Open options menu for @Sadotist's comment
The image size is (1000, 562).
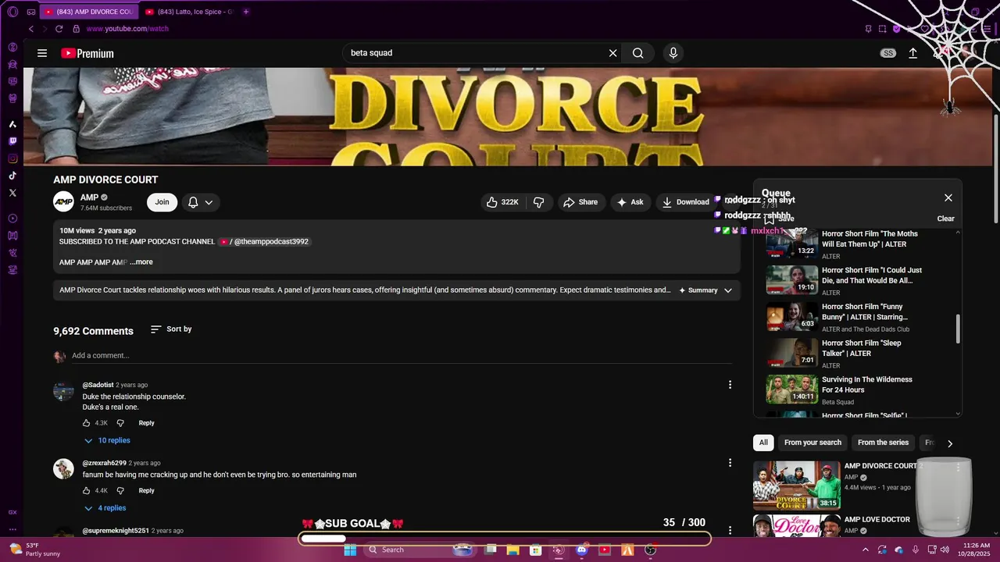730,385
